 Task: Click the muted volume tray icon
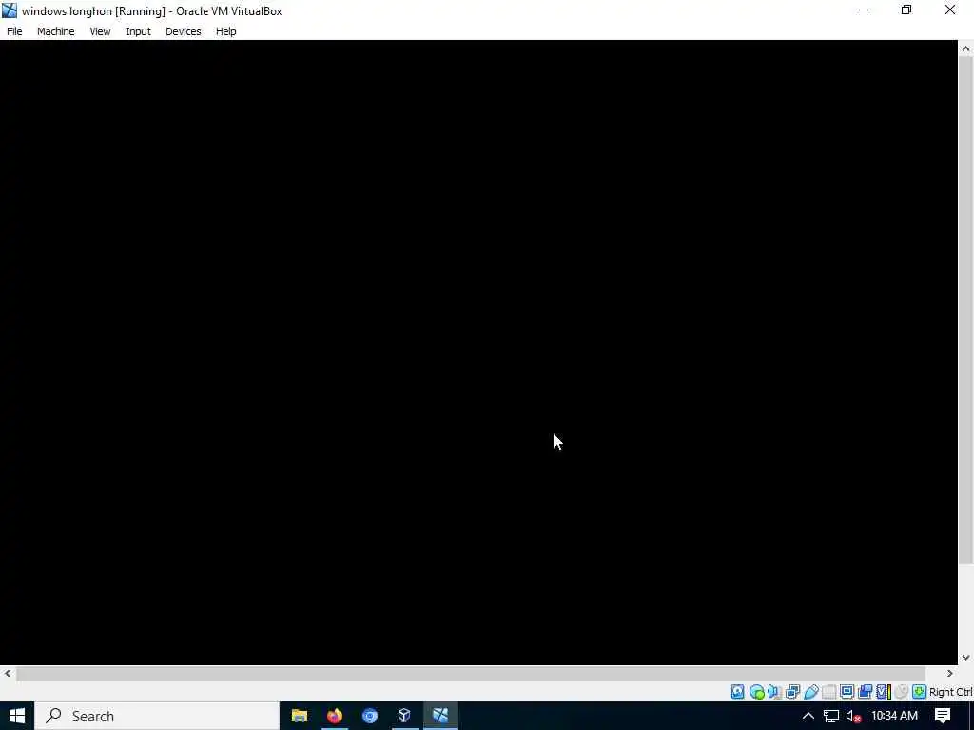(853, 717)
